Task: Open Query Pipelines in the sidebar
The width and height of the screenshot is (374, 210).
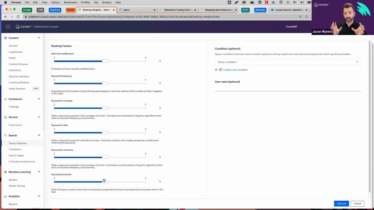Action: (18, 143)
